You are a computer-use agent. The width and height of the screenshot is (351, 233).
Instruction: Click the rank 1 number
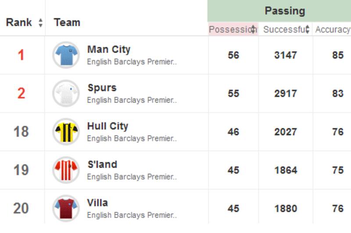click(21, 55)
